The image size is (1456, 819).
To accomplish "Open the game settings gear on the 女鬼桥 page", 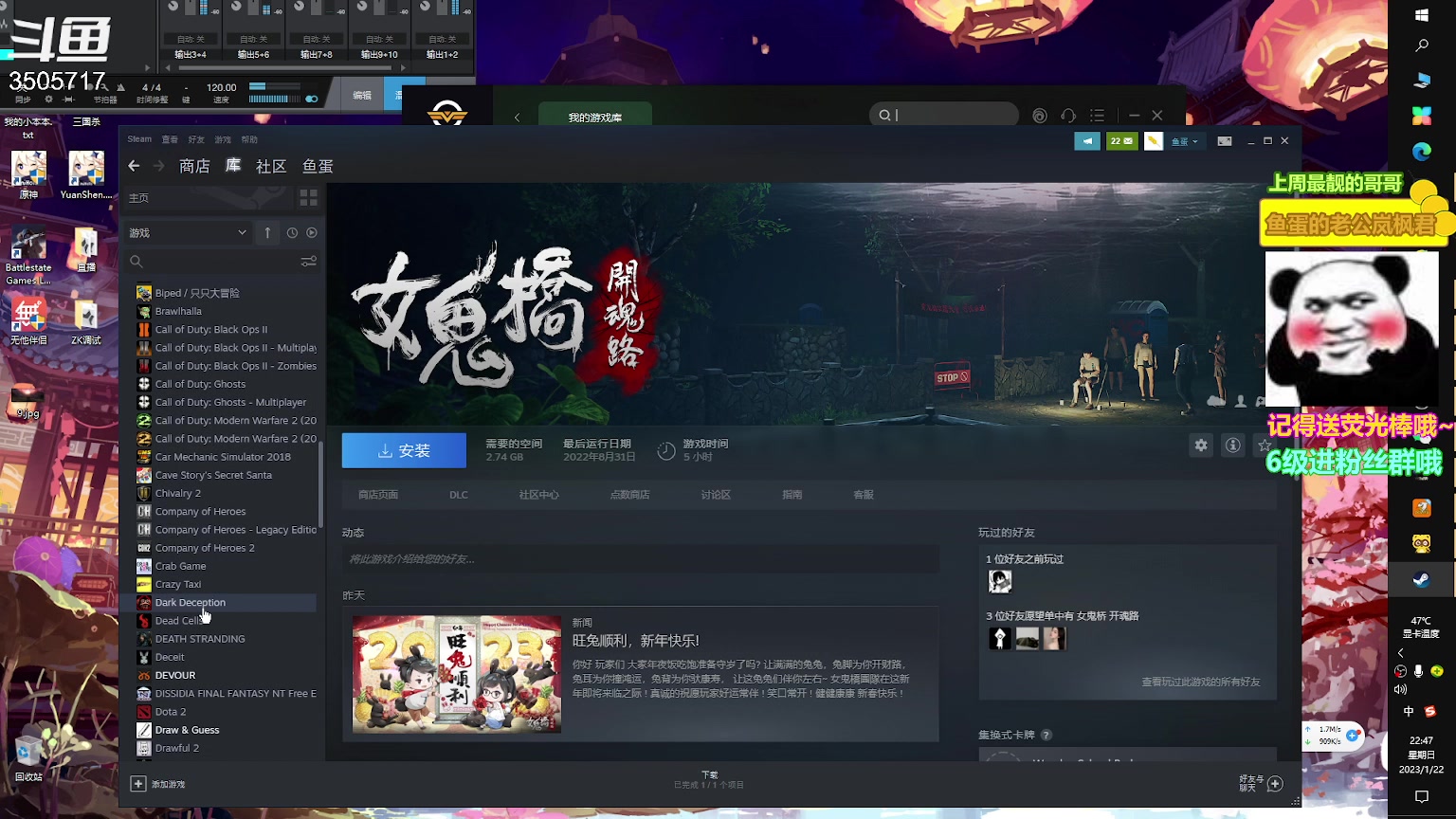I will point(1200,445).
